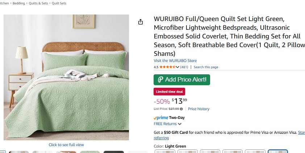The image size is (305, 153).
Task: Select the selected Light Green color swatch
Action: [x=278, y=151]
